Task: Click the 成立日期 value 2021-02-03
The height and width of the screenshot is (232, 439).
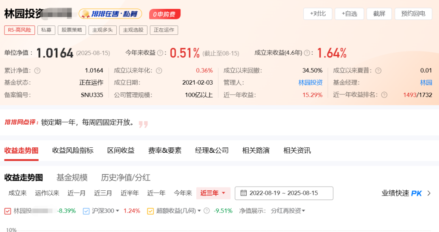Action: tap(198, 83)
